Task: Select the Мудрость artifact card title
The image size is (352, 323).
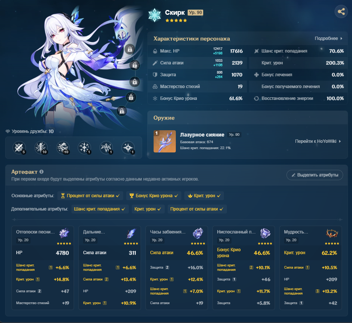Action: click(296, 232)
